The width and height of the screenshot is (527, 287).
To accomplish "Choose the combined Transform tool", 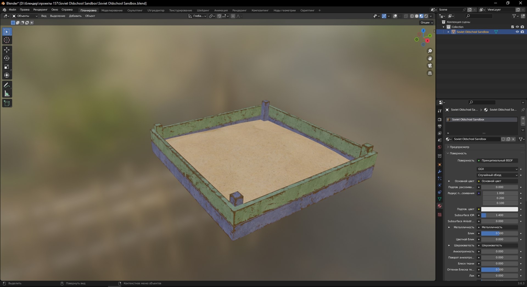I will (x=7, y=75).
